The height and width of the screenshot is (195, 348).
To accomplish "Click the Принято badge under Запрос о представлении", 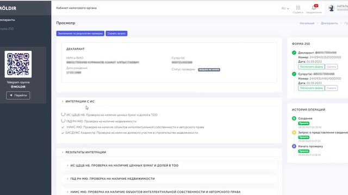I will point(304,137).
